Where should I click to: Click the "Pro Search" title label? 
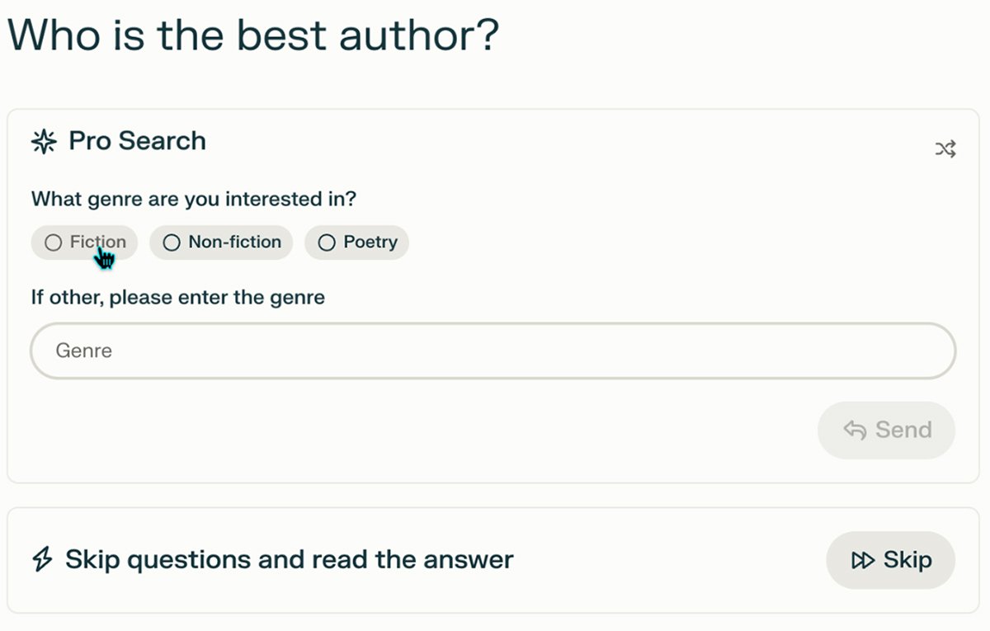pyautogui.click(x=137, y=141)
